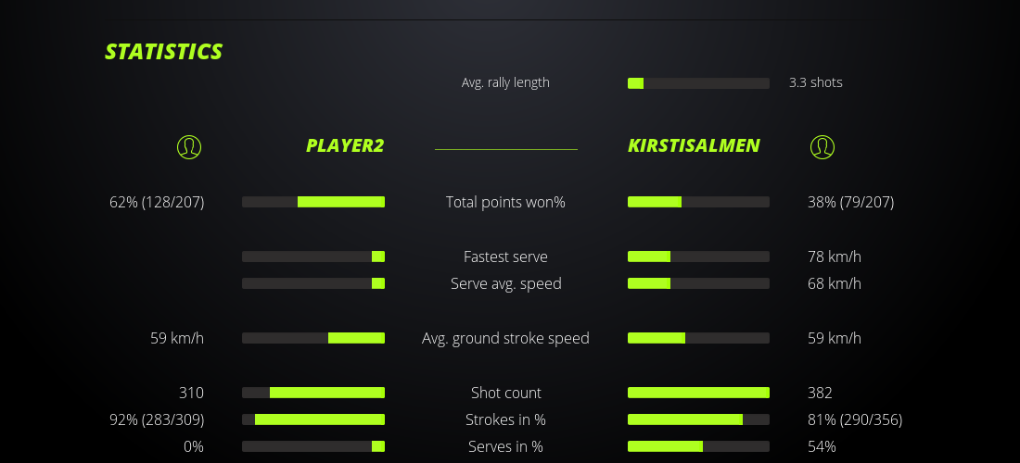This screenshot has width=1020, height=463.
Task: Click the 81% (290/356) value
Action: [x=855, y=419]
